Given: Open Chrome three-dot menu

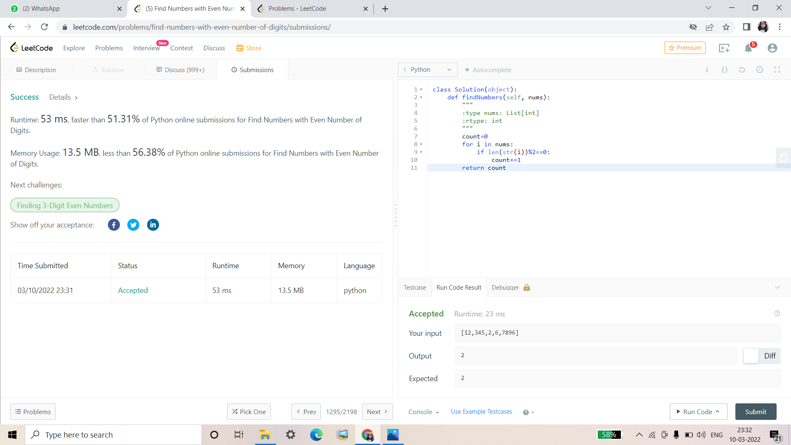Looking at the screenshot, I should click(779, 27).
